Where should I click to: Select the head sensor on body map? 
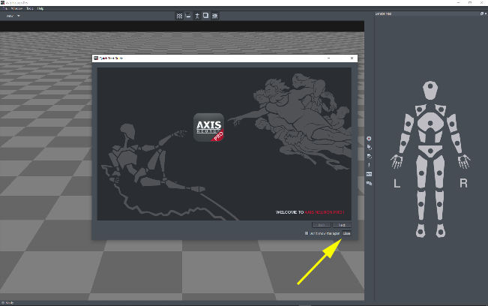(429, 89)
